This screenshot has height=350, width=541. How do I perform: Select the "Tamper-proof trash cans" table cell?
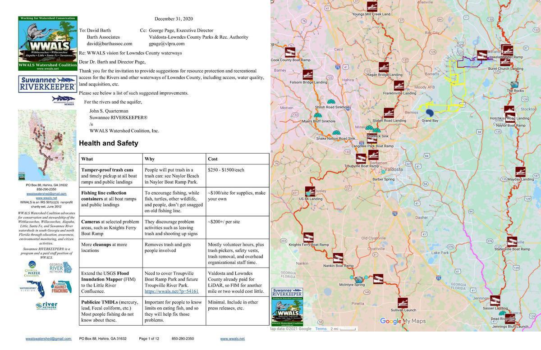point(111,176)
